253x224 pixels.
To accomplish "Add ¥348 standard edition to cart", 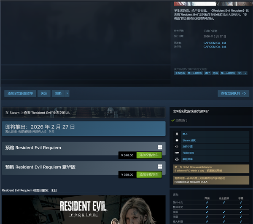I will [x=149, y=155].
